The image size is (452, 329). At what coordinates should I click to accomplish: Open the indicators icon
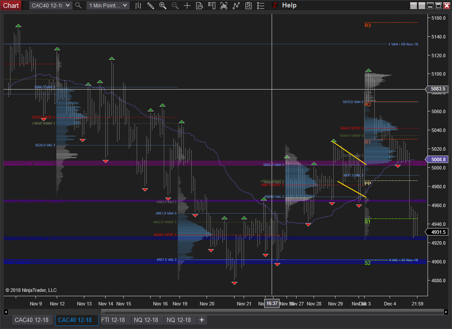coord(224,6)
